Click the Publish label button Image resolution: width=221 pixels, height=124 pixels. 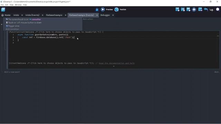(x=123, y=10)
